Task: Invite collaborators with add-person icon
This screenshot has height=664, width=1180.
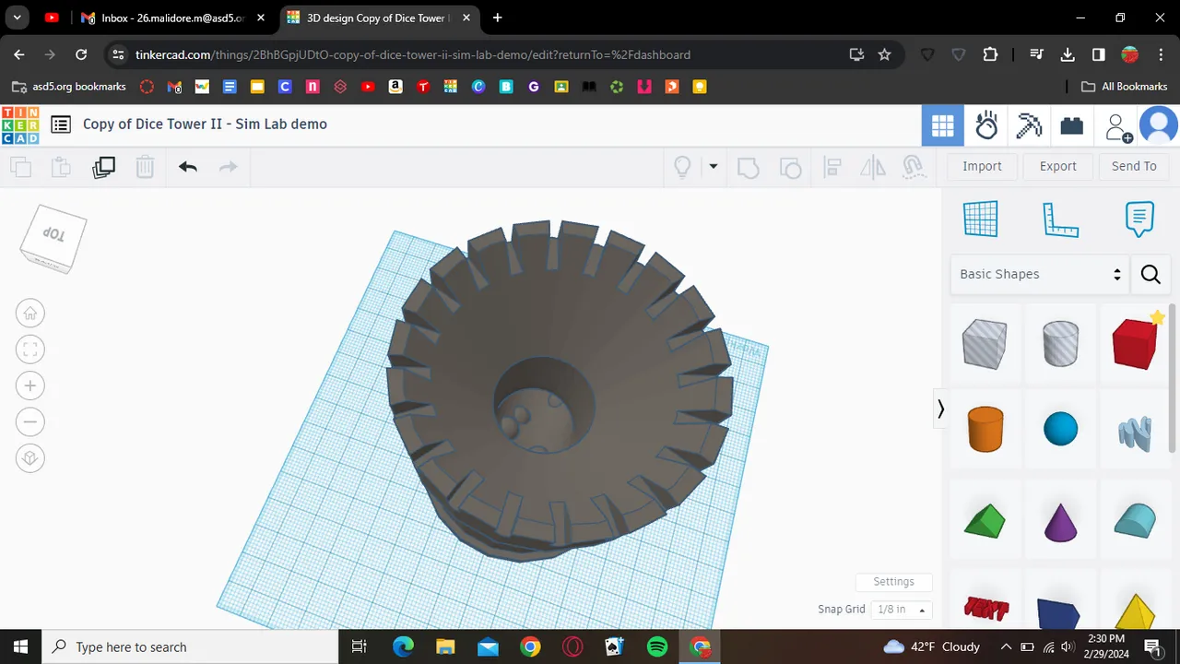Action: pos(1118,126)
